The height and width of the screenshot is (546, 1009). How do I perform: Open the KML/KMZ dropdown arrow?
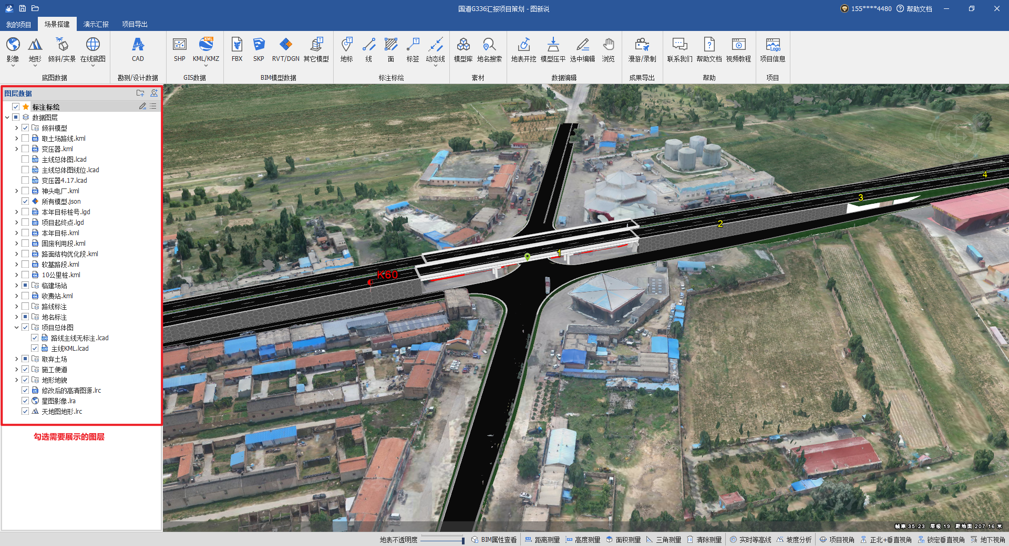[x=206, y=66]
